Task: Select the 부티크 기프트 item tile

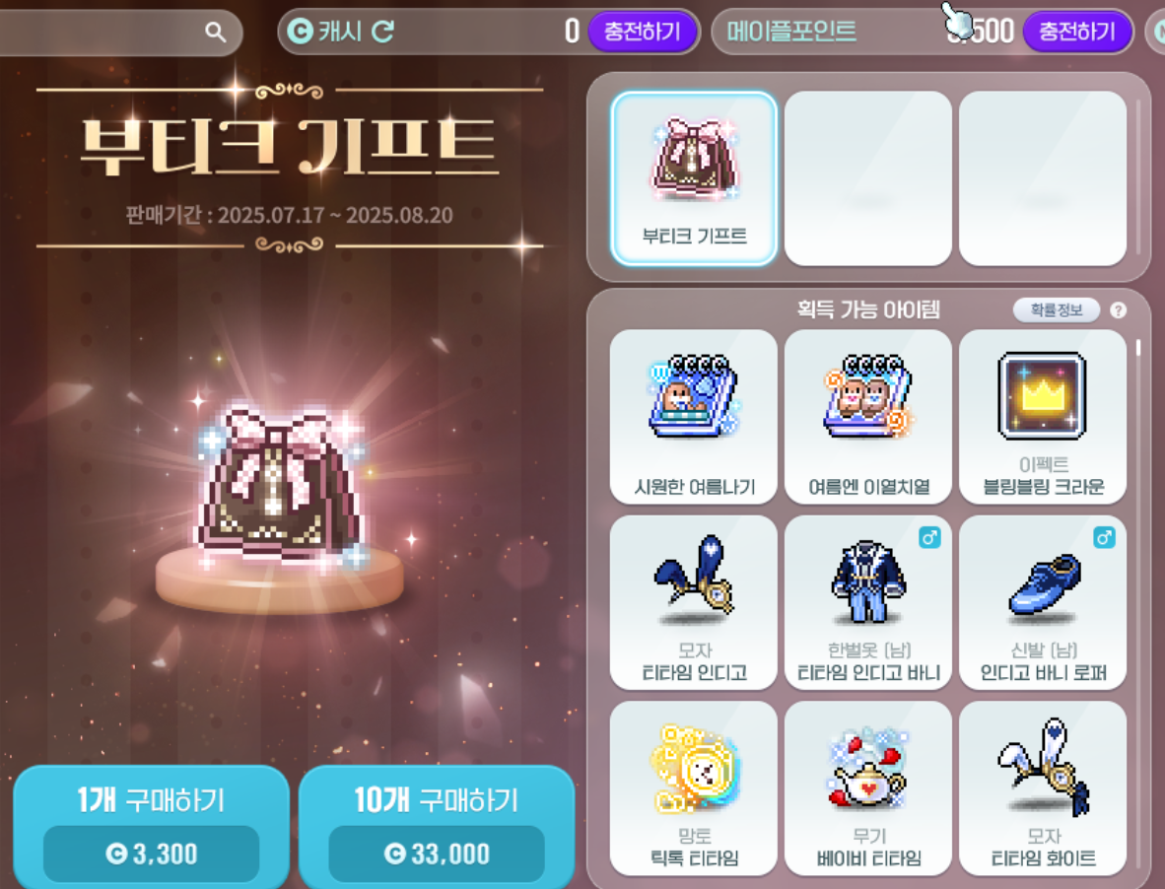Action: coord(693,178)
